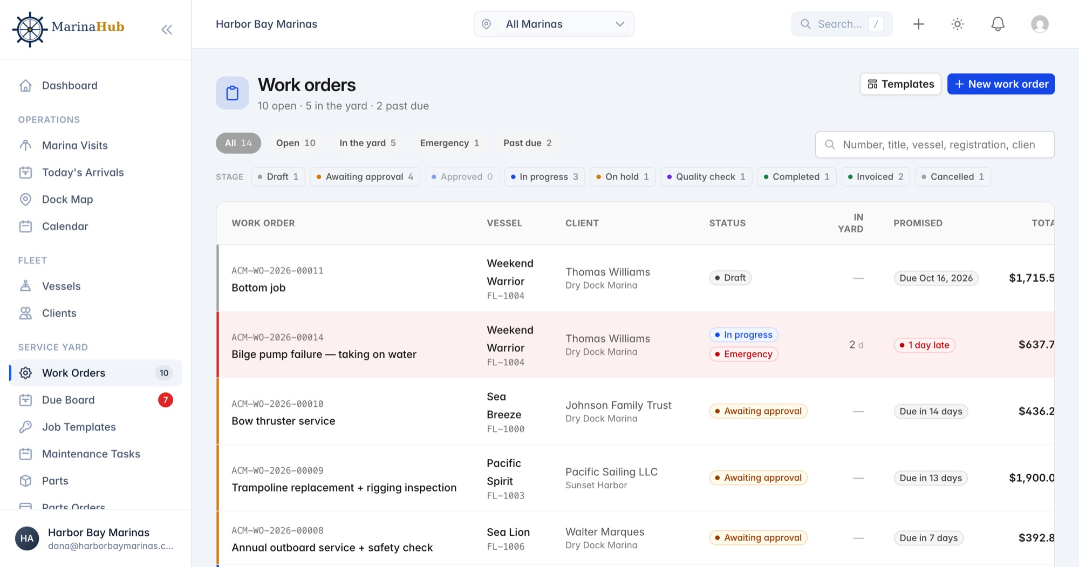Click the Harbor Bay Marinas account footer
1079x567 pixels.
(x=95, y=538)
